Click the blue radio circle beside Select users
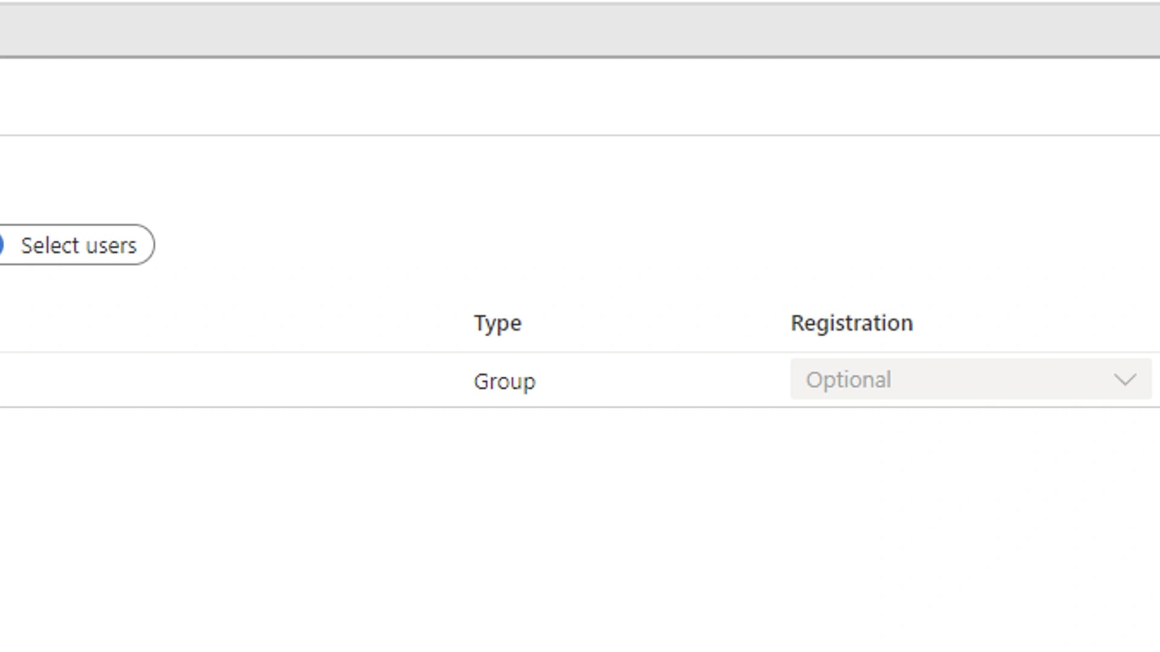1160x652 pixels. 2,245
